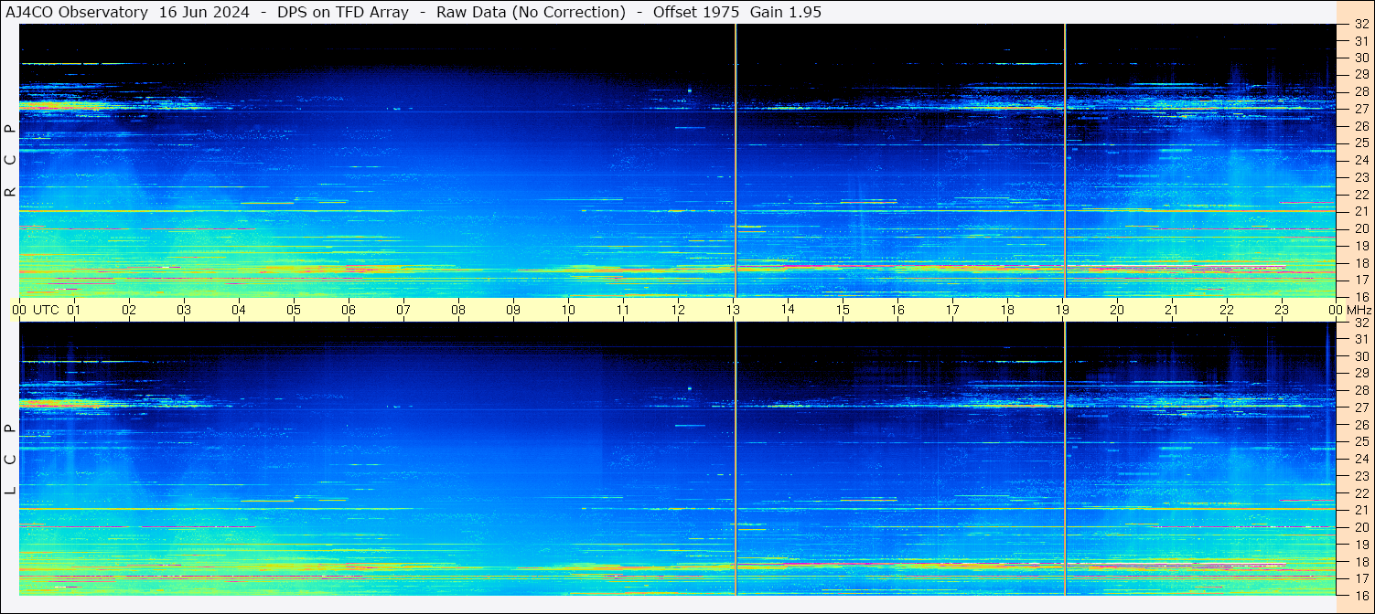Screen dimensions: 1375x614
Task: Click green vertical marker at 13 UTC in LCP panel
Action: pyautogui.click(x=736, y=459)
